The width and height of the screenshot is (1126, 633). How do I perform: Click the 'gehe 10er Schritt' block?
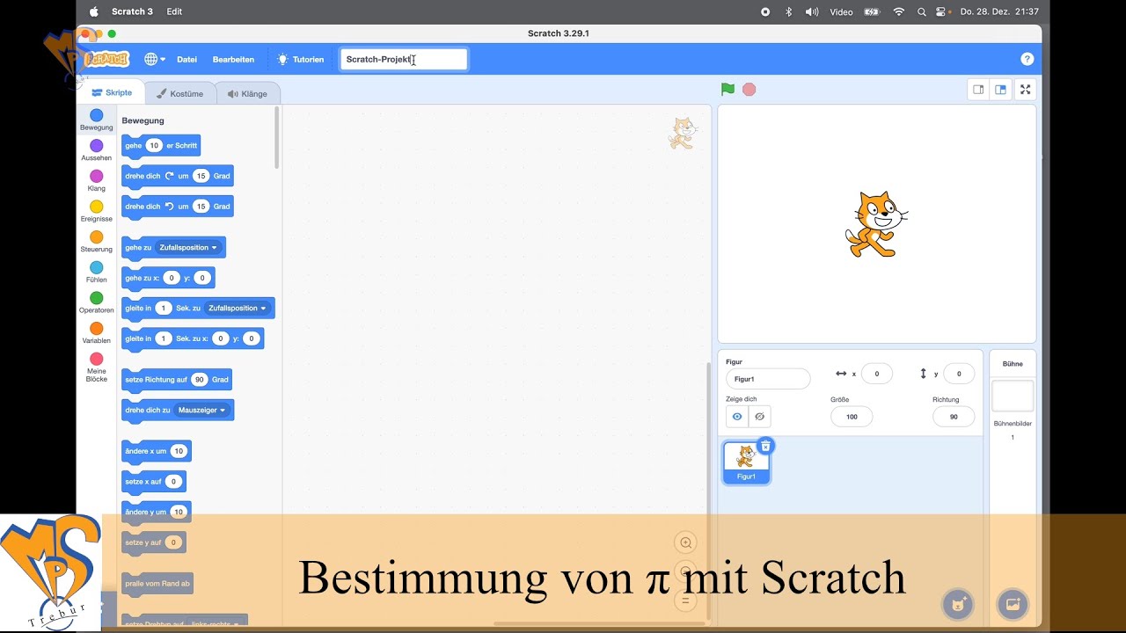[161, 145]
